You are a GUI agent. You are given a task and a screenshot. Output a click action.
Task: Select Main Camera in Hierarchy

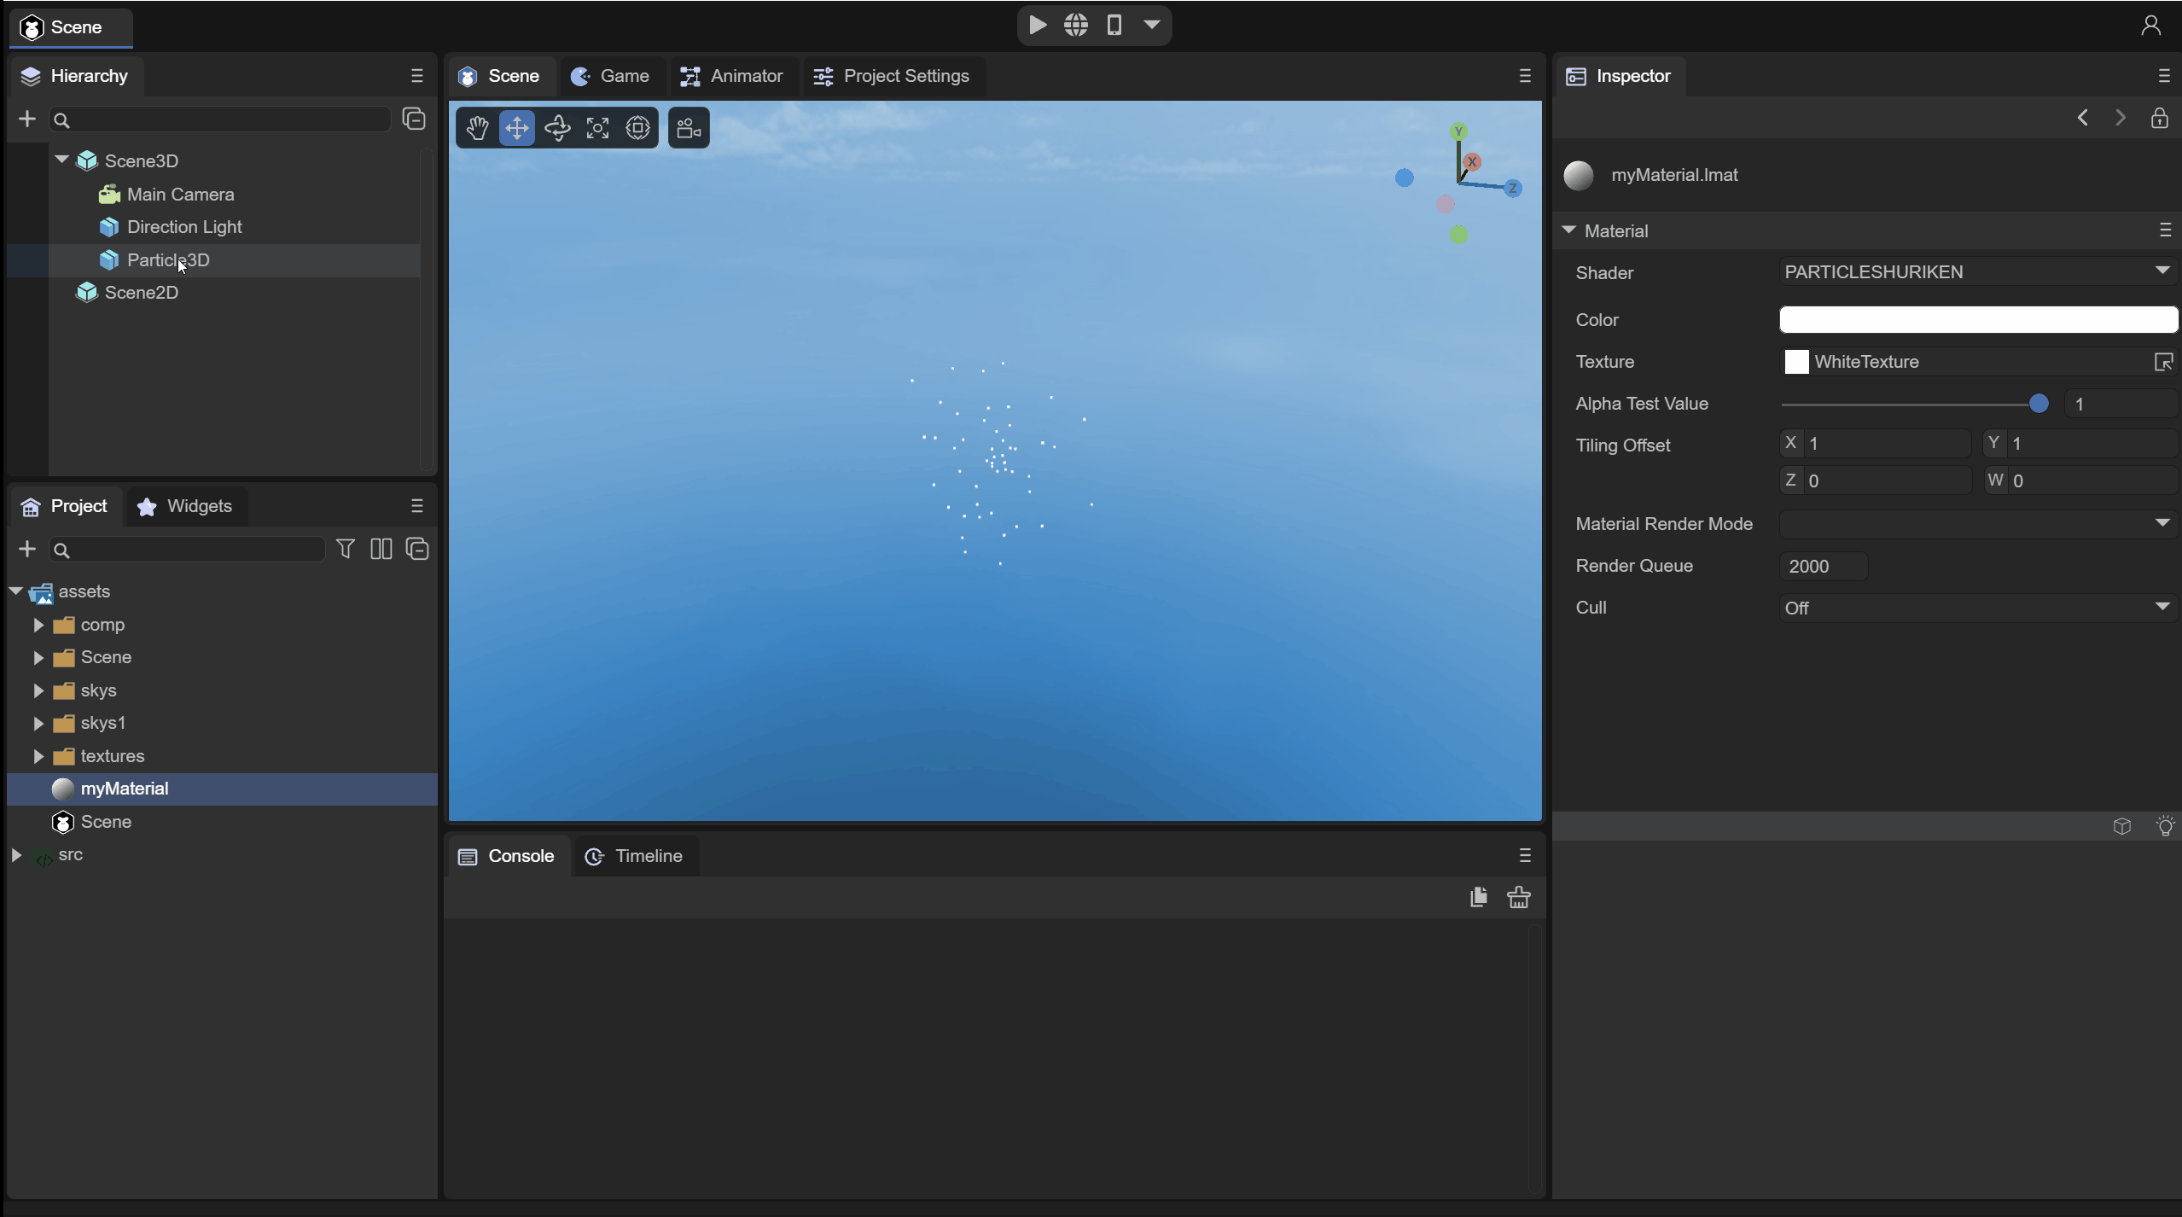pyautogui.click(x=180, y=195)
